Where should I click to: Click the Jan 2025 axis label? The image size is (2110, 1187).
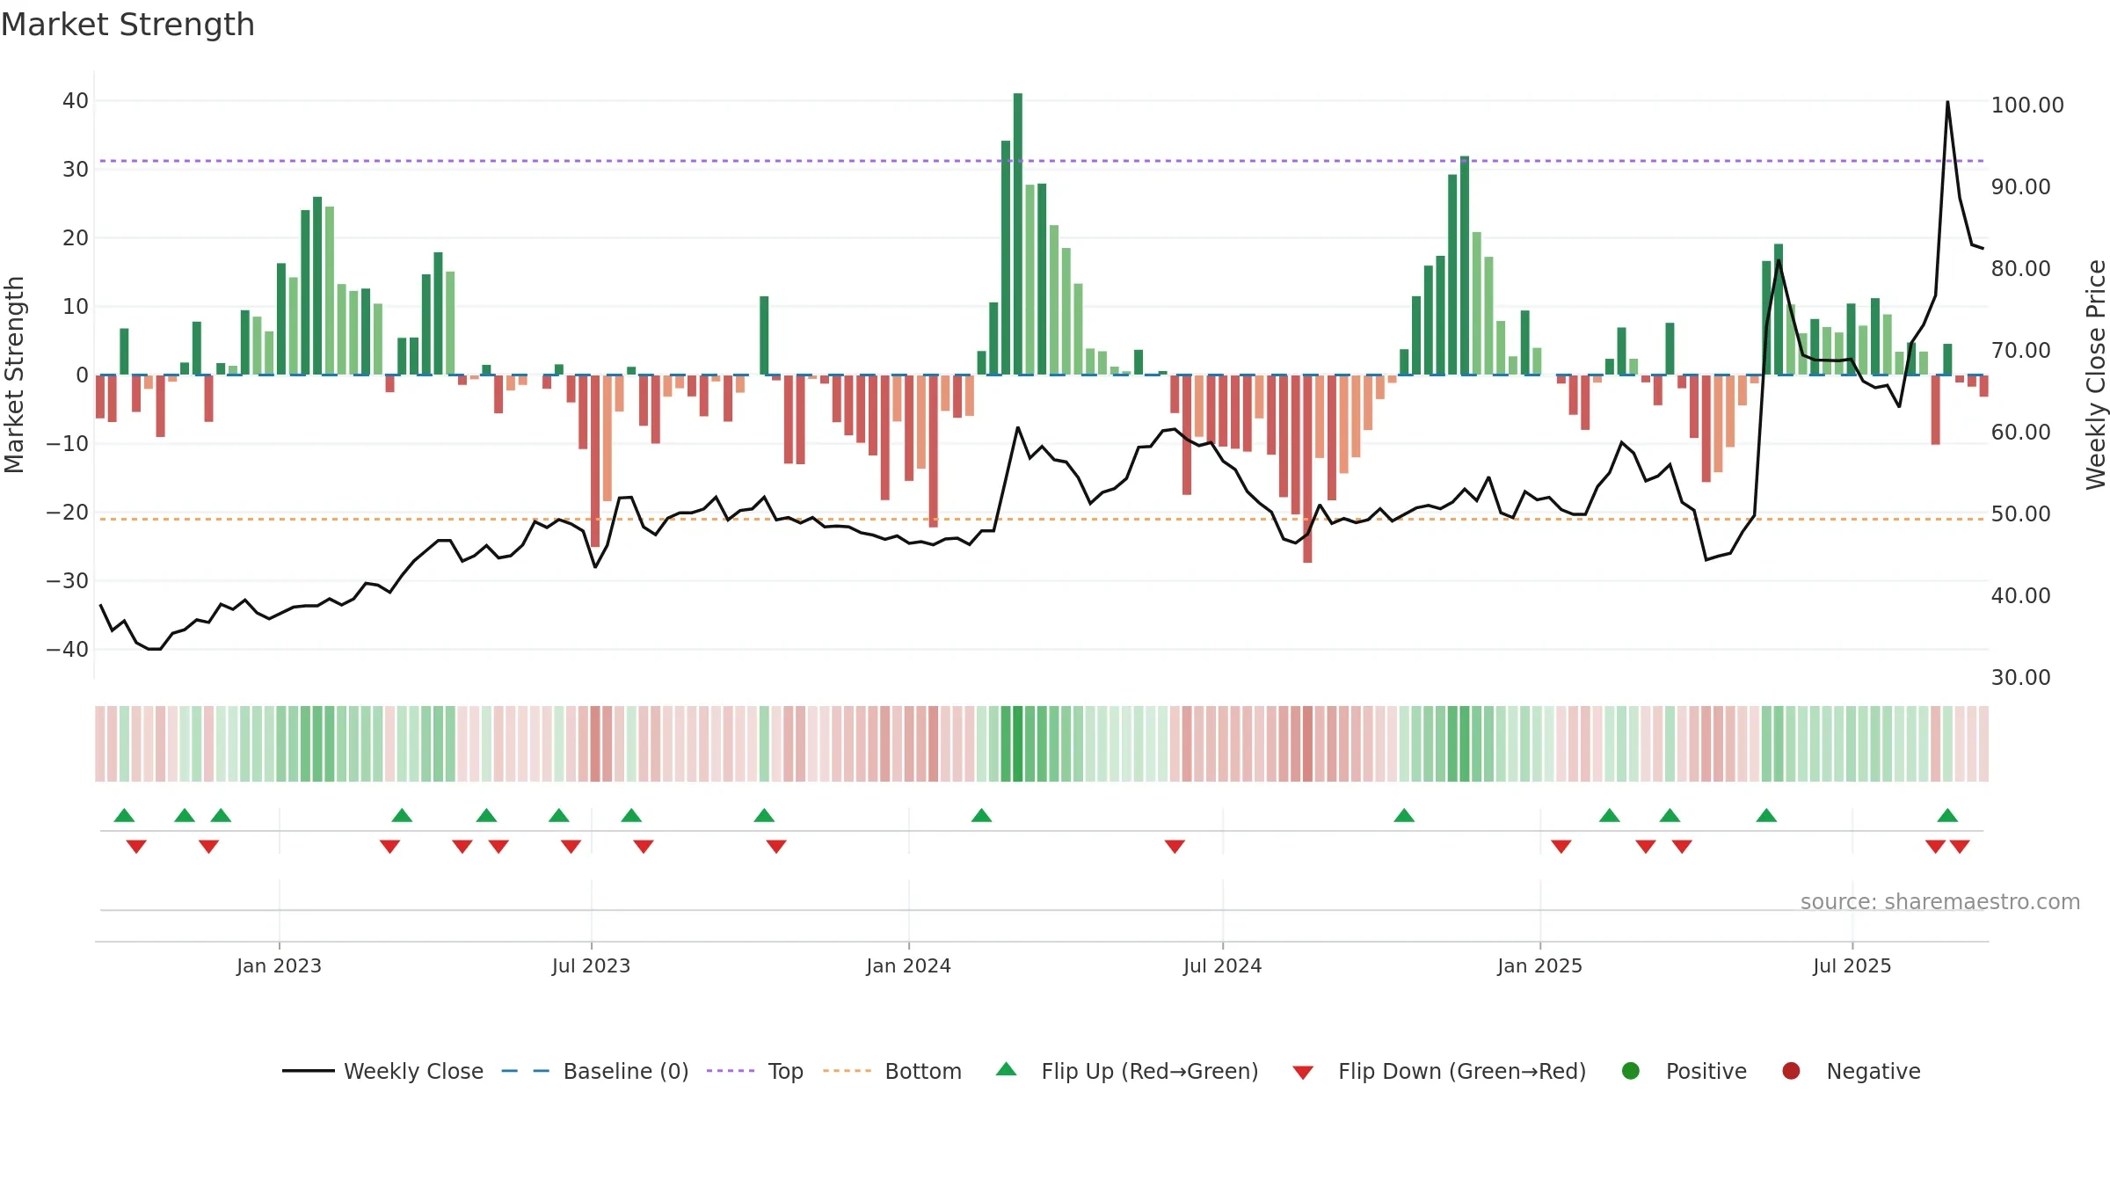(1539, 965)
